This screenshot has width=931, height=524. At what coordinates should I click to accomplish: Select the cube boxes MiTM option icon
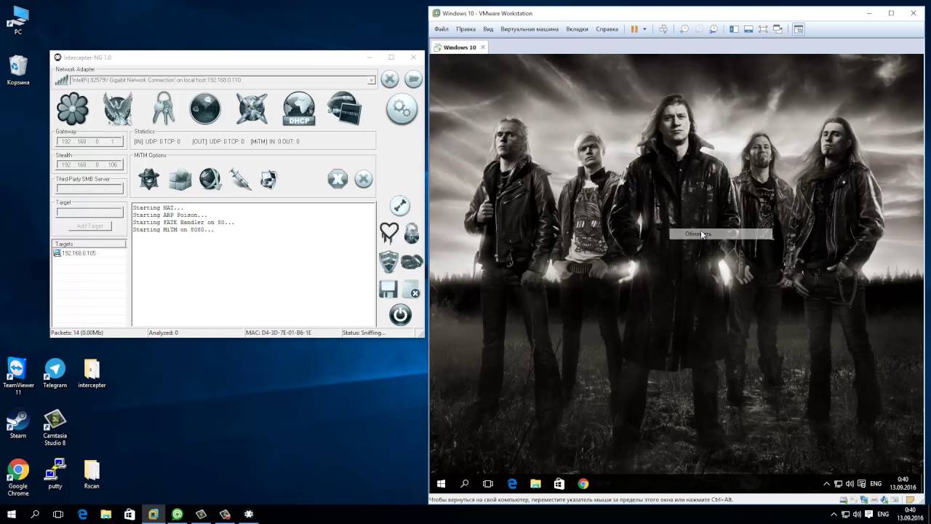180,178
